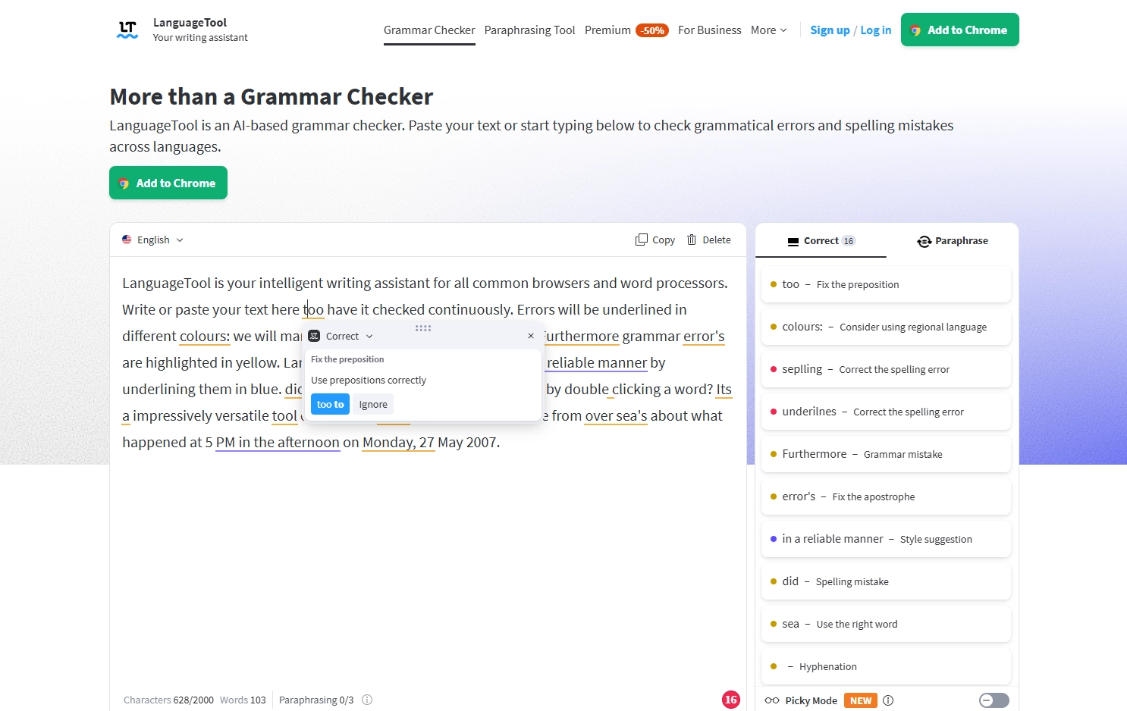
Task: Expand the More navigation menu
Action: (x=768, y=30)
